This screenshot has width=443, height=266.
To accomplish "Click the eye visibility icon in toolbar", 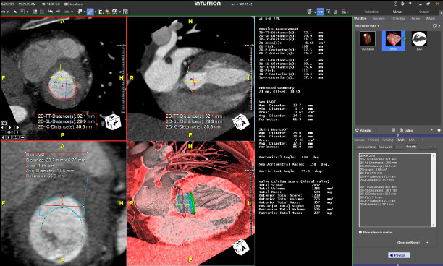I will (114, 12).
